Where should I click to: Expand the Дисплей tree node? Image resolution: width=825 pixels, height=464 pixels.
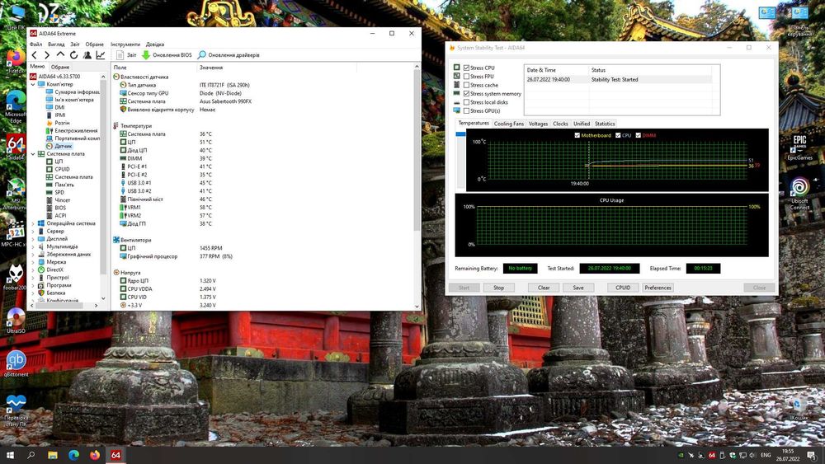point(33,238)
